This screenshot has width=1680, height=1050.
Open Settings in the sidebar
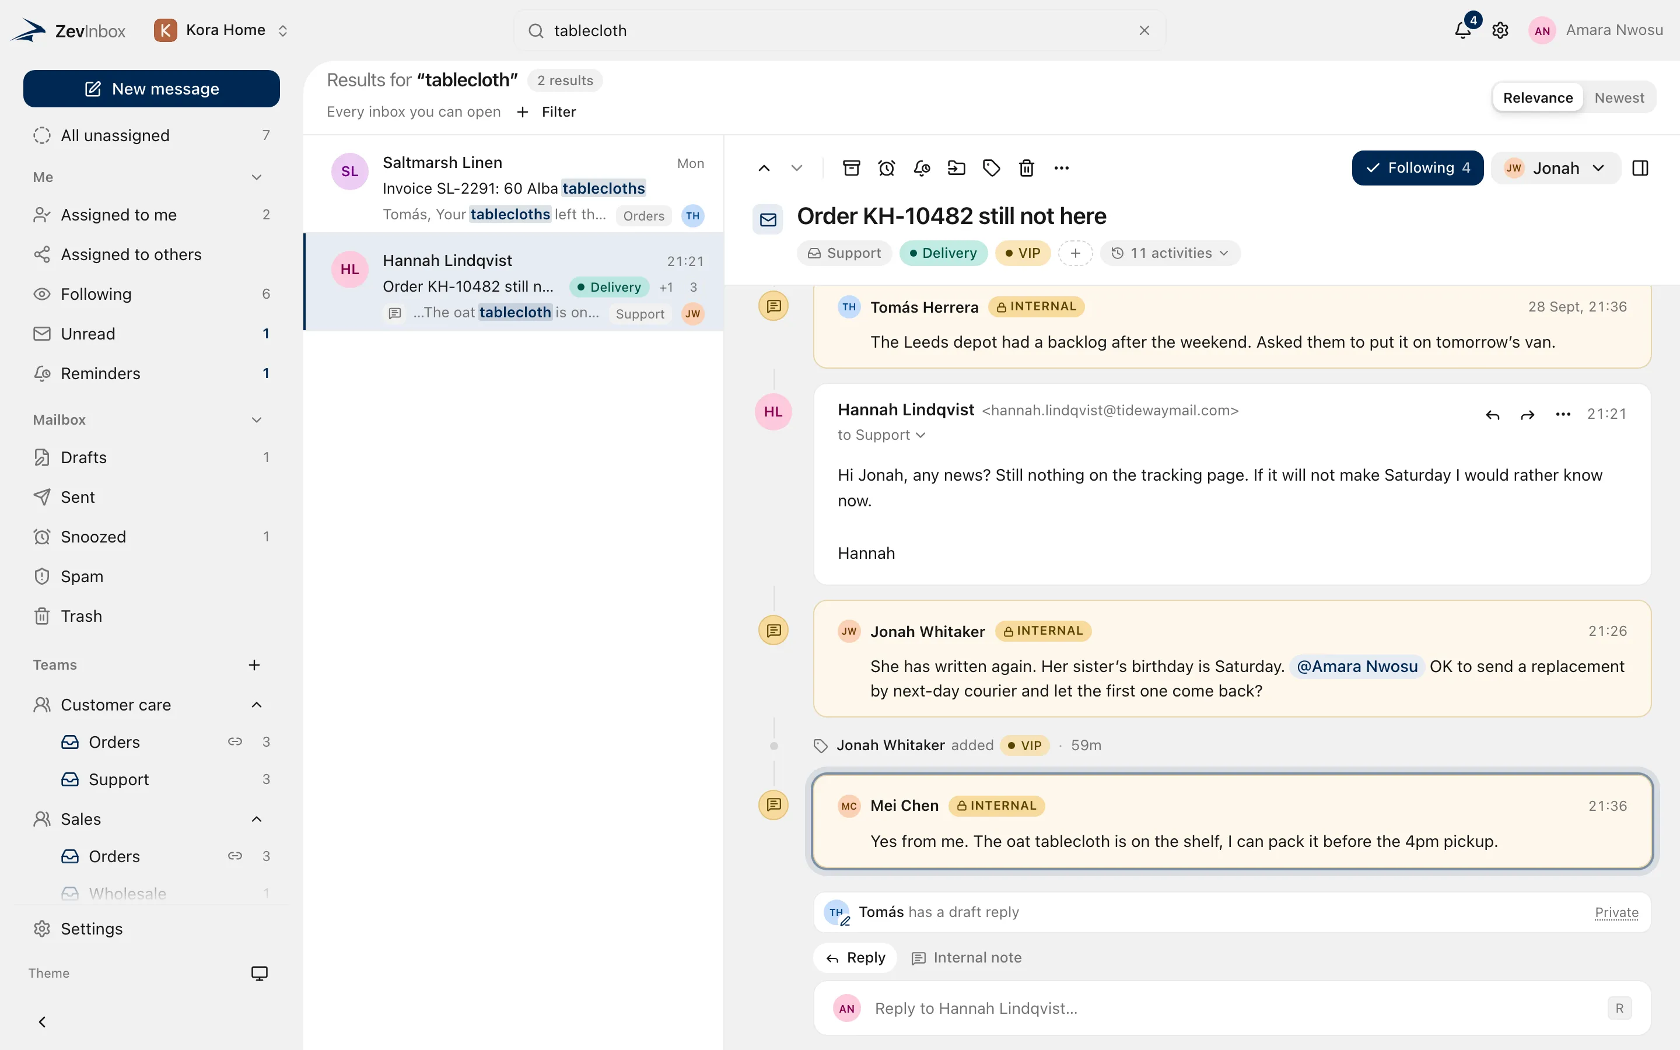point(151,929)
